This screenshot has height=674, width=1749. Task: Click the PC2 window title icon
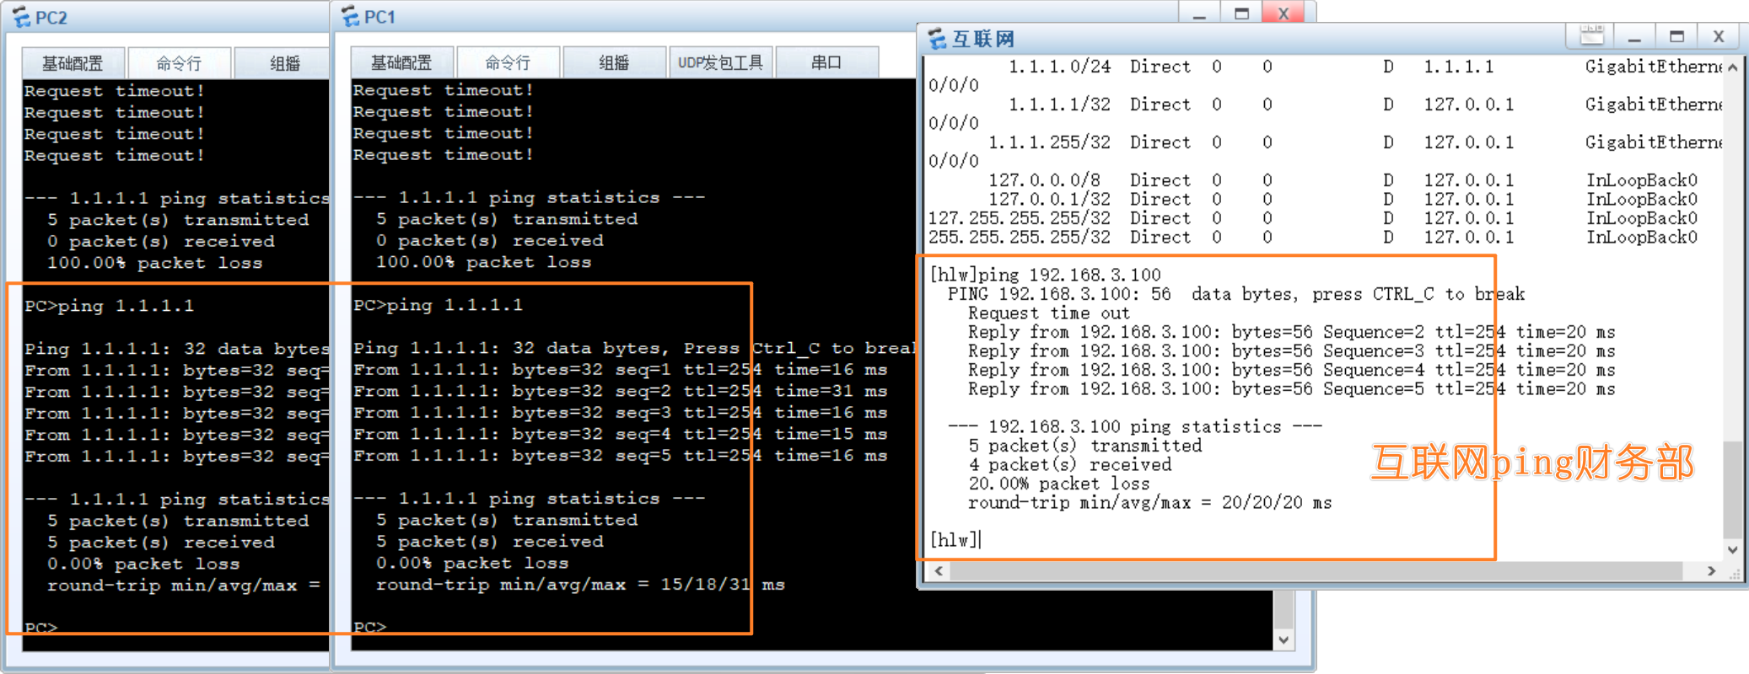pos(21,18)
